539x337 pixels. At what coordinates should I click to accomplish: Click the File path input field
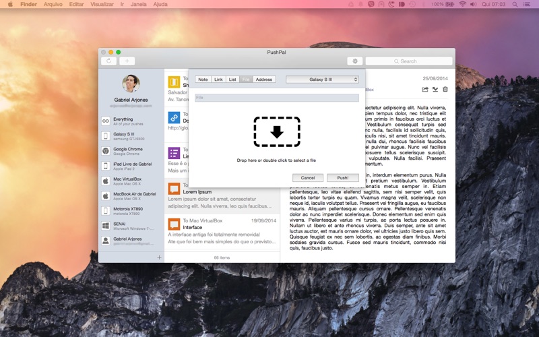click(x=277, y=98)
